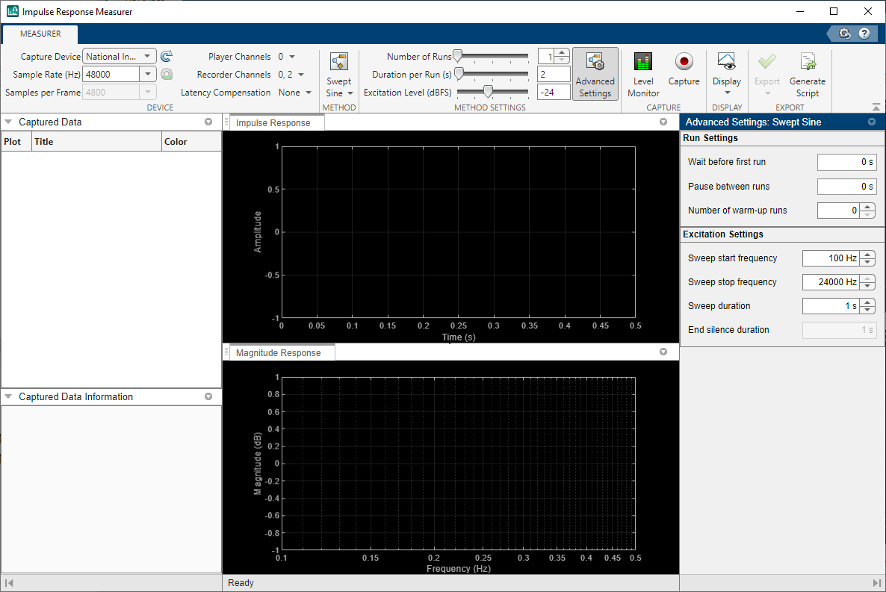This screenshot has width=886, height=592.
Task: Close the Advanced Settings: Swept Sine panel
Action: pyautogui.click(x=872, y=121)
